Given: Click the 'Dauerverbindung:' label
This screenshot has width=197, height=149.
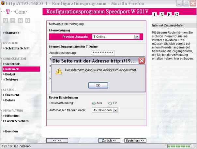Looking at the screenshot, I should pos(61,103).
